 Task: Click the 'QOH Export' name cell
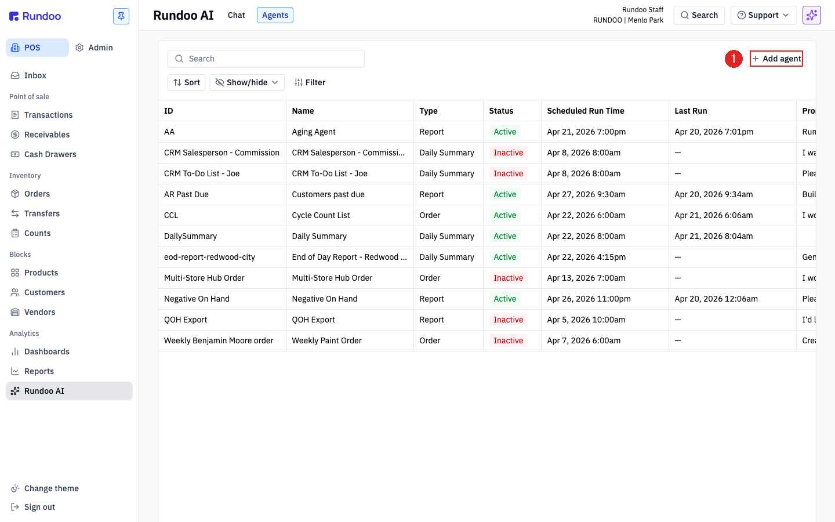click(350, 320)
